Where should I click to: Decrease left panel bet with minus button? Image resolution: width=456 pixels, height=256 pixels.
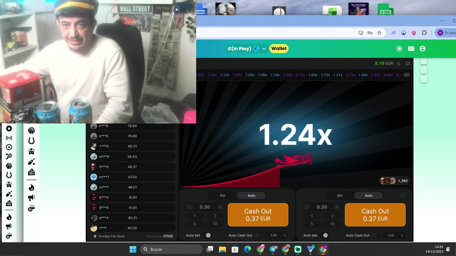click(x=190, y=207)
